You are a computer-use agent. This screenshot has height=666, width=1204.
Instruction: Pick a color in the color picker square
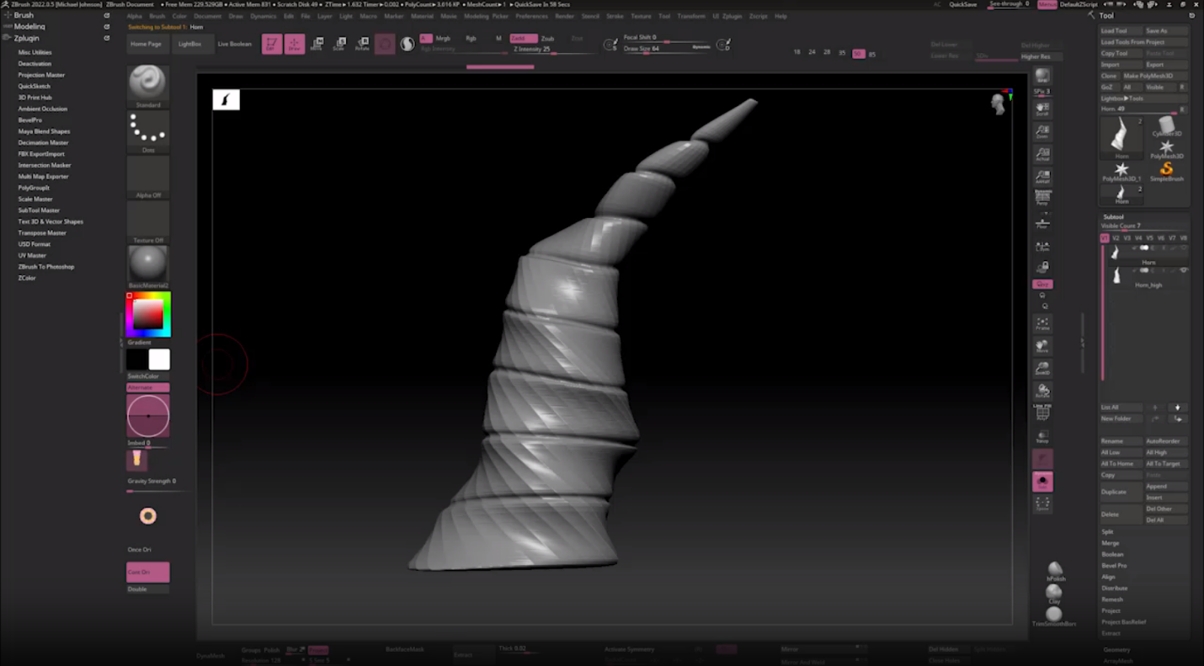148,315
